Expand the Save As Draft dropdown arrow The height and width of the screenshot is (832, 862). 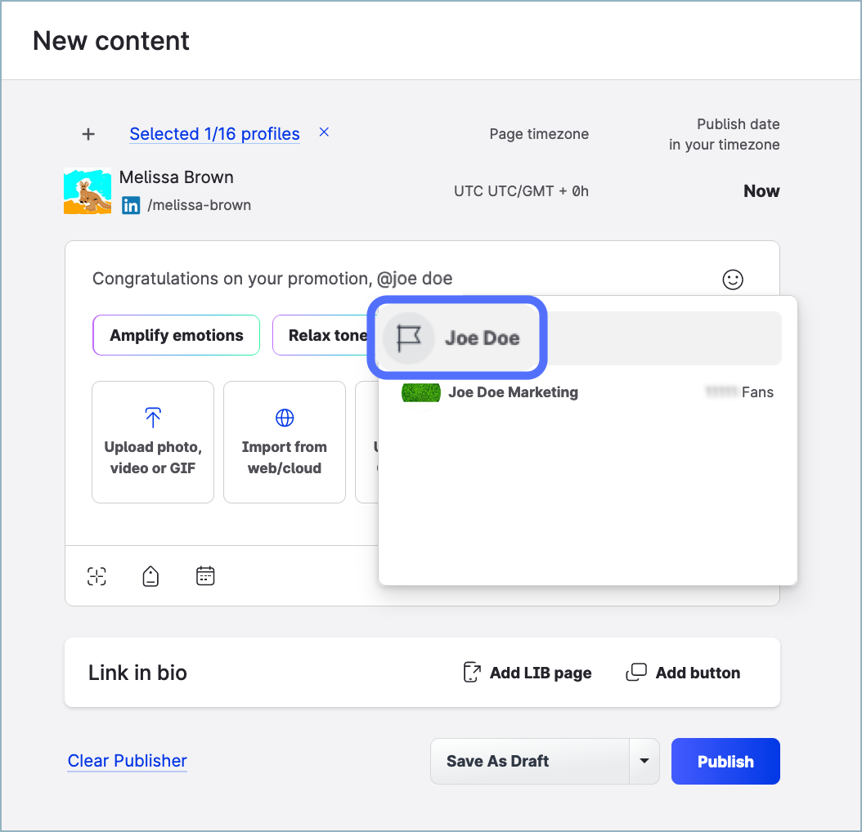(x=644, y=761)
